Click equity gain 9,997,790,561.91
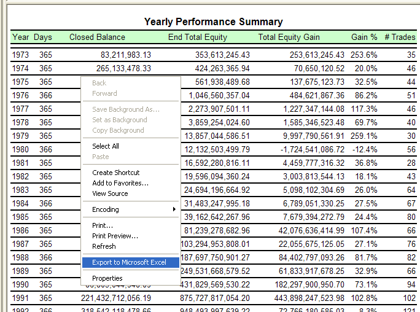Image resolution: width=420 pixels, height=312 pixels. pos(314,136)
